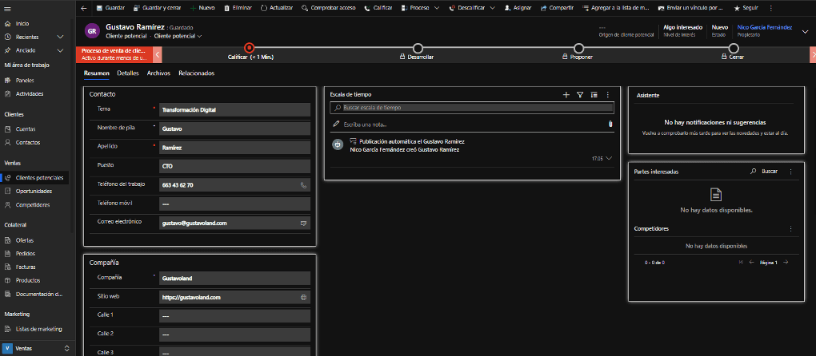Screen dimensions: 816x356
Task: Click Buscar in Partes interesadas
Action: [764, 172]
